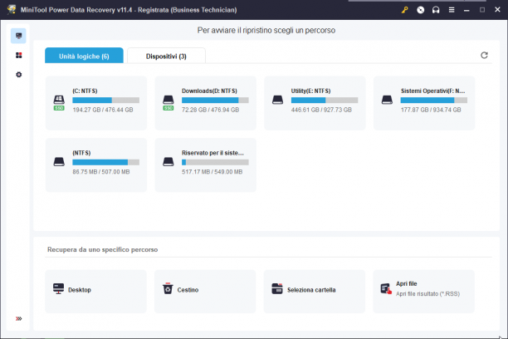The height and width of the screenshot is (339, 508).
Task: Click the "Sistemi Operativi(F: N..." label
Action: click(432, 91)
